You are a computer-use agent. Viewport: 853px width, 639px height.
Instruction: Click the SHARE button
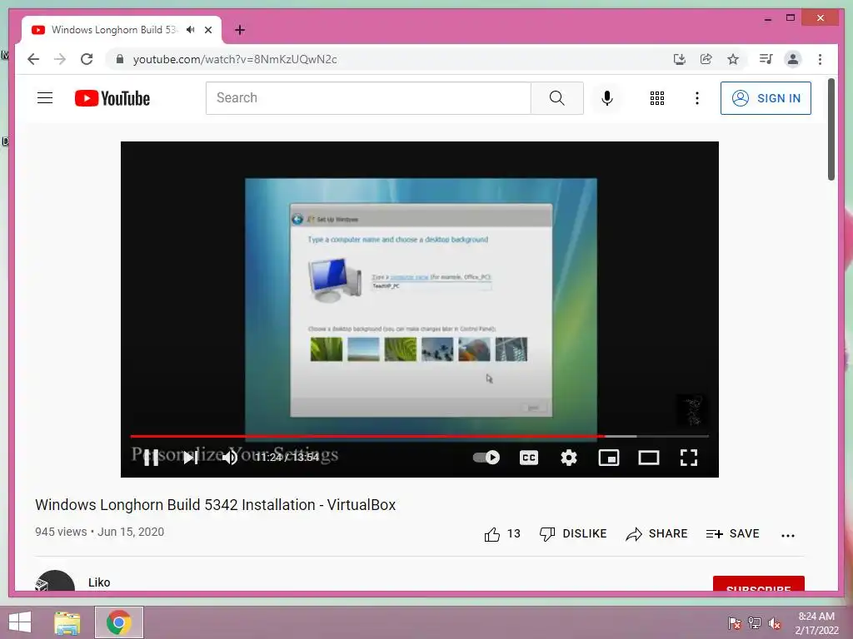(x=656, y=534)
